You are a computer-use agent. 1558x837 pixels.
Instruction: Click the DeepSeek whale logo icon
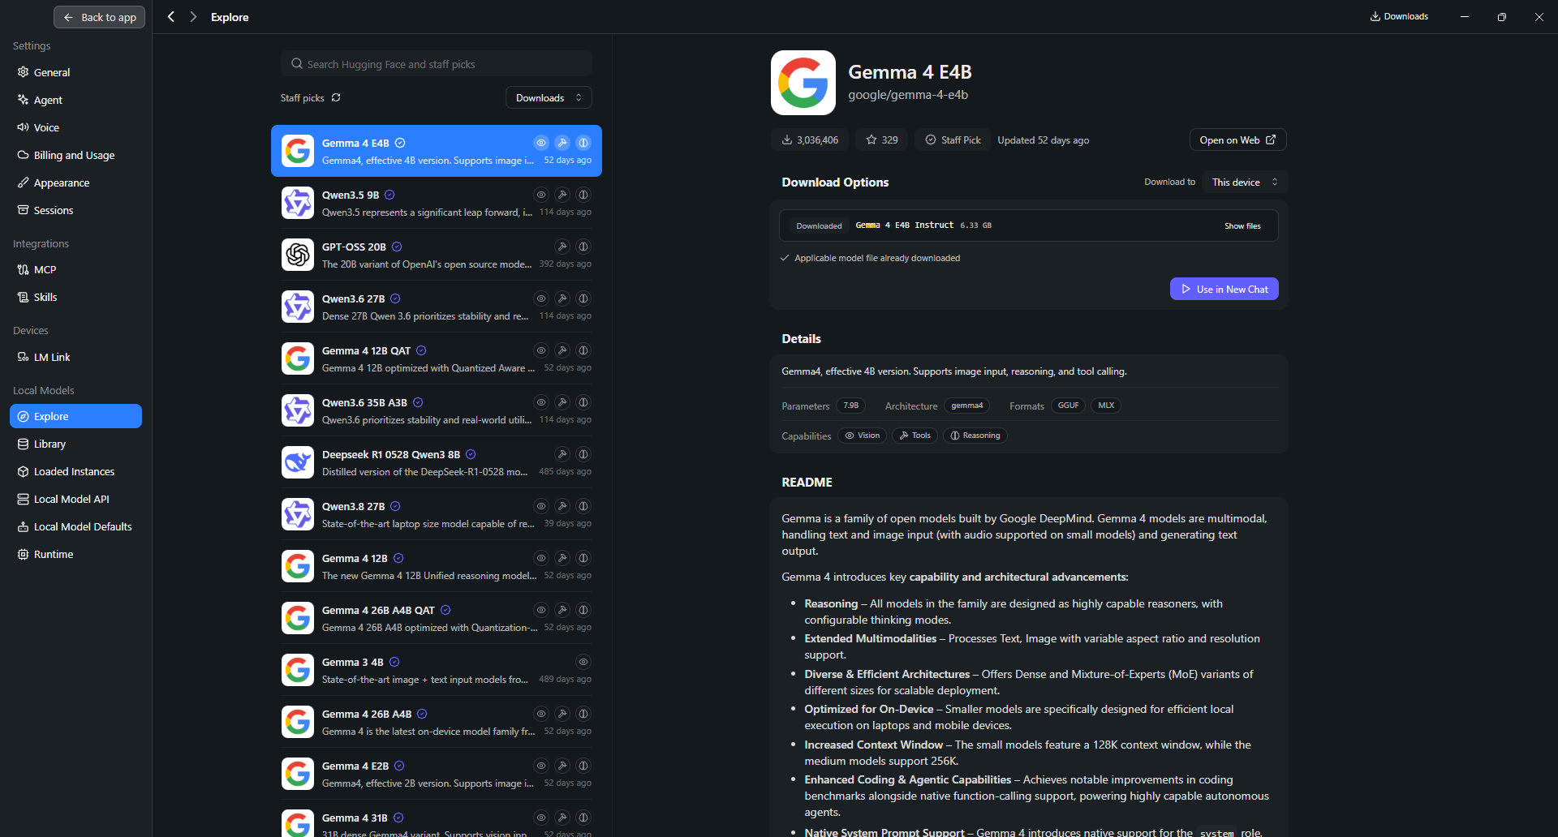pos(298,462)
